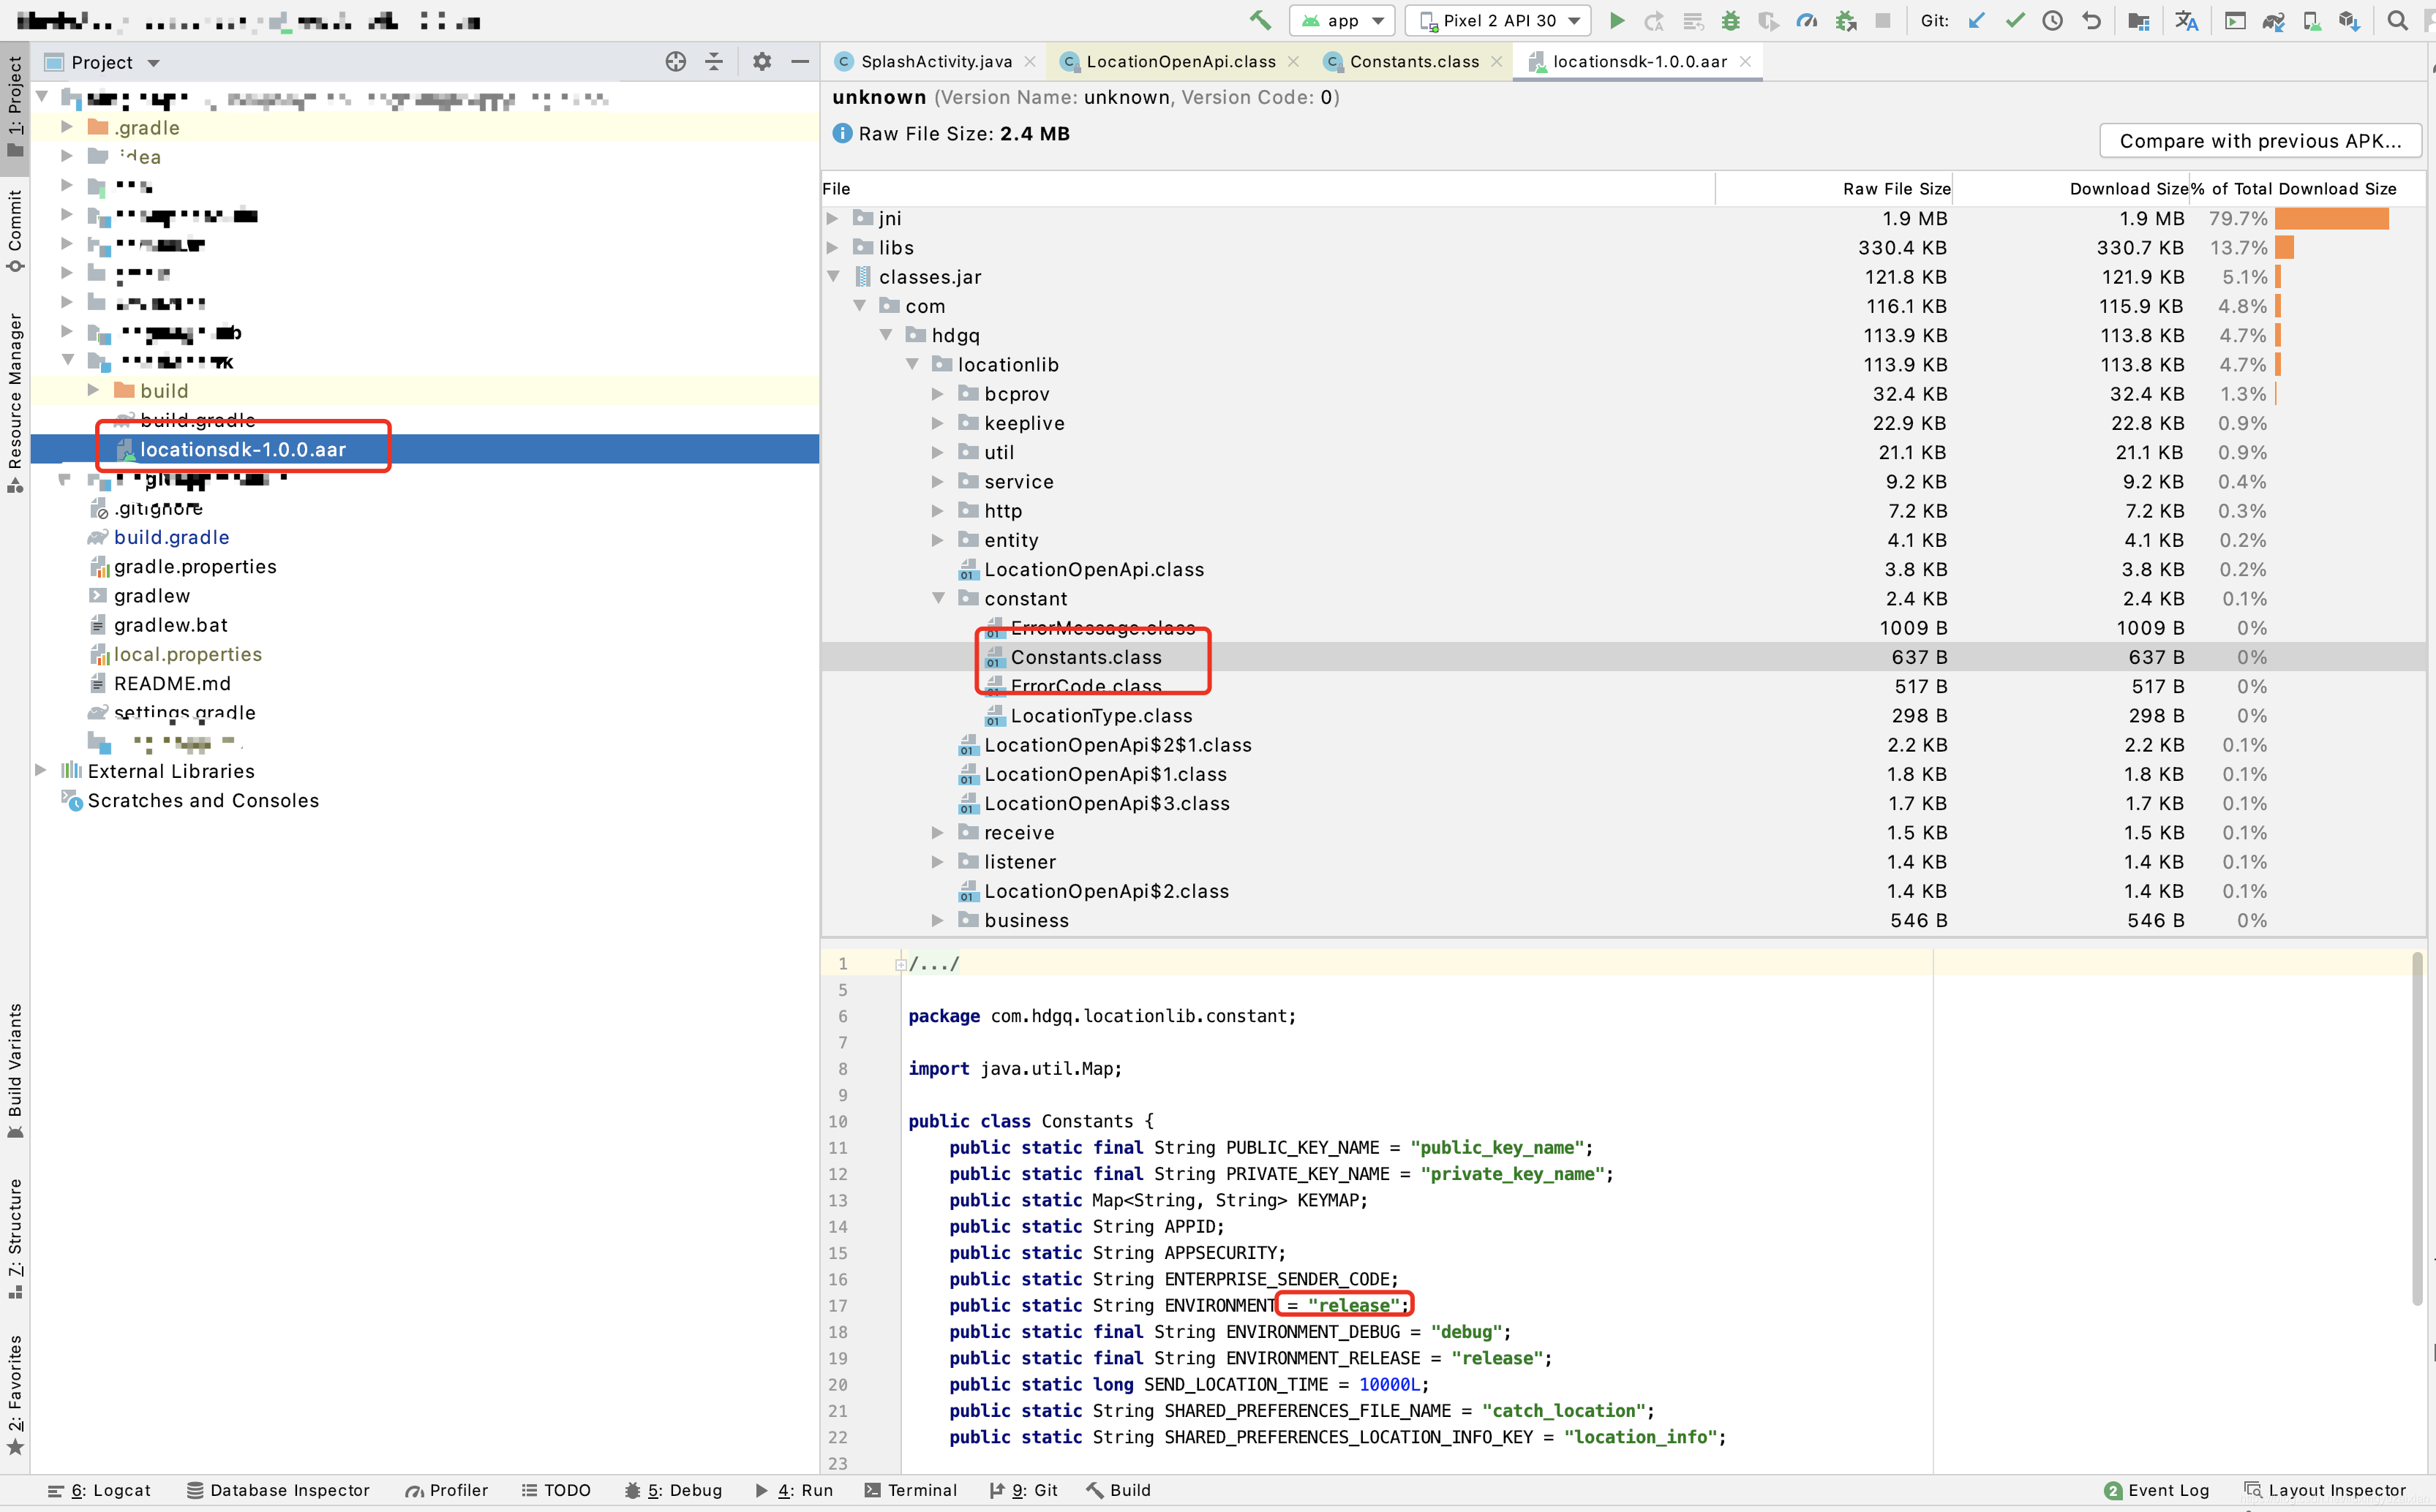The image size is (2436, 1512).
Task: Close the SplashActivity.java tab
Action: [x=1031, y=62]
